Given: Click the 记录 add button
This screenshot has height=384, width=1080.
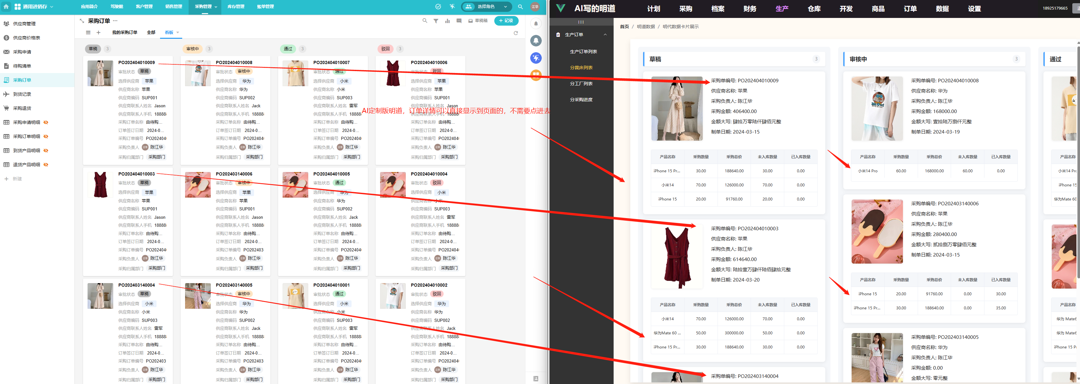Looking at the screenshot, I should pyautogui.click(x=506, y=20).
